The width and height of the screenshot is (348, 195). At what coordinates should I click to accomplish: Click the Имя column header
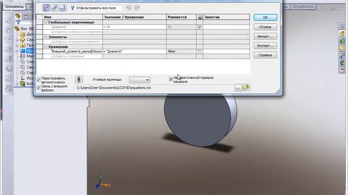[72, 17]
